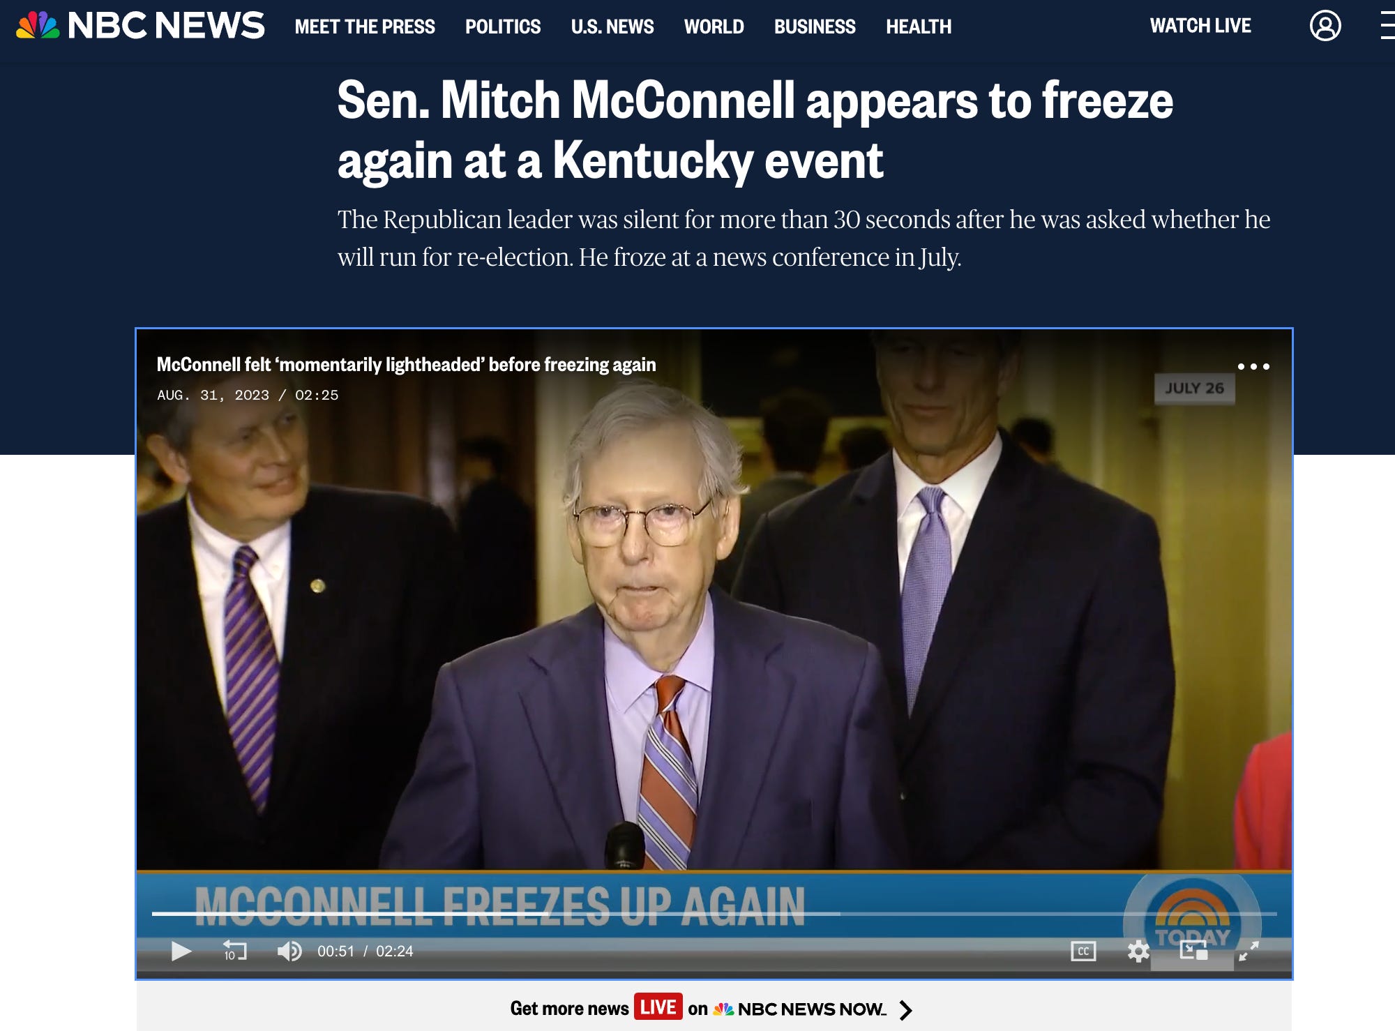Select U.S. News nav item
This screenshot has height=1031, width=1395.
coord(612,27)
